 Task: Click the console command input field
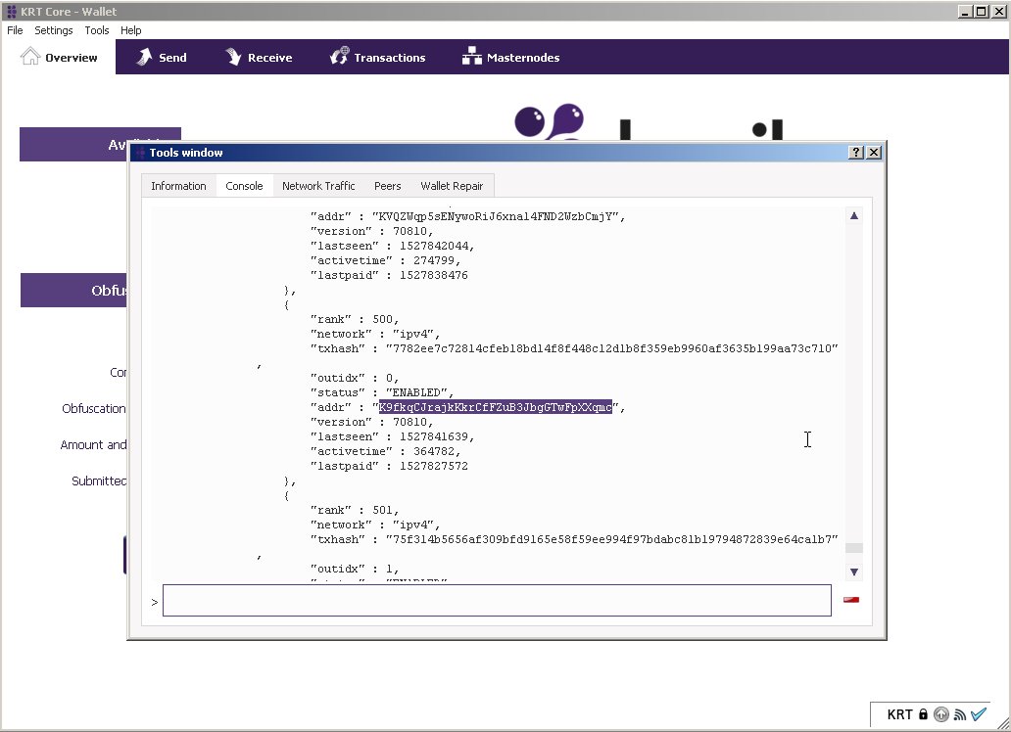[x=497, y=601]
